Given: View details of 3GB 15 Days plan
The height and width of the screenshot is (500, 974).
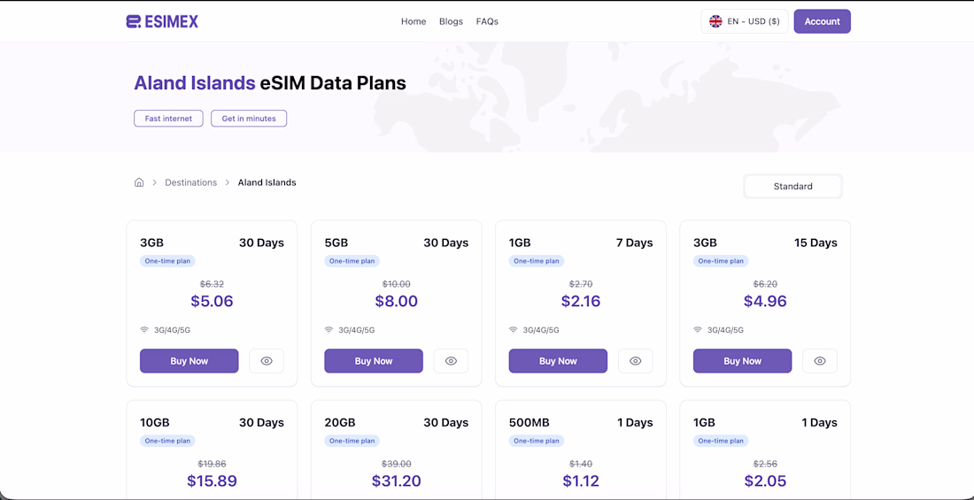Looking at the screenshot, I should point(819,361).
